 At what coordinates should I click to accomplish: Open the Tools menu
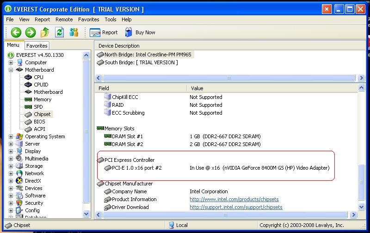tap(111, 19)
